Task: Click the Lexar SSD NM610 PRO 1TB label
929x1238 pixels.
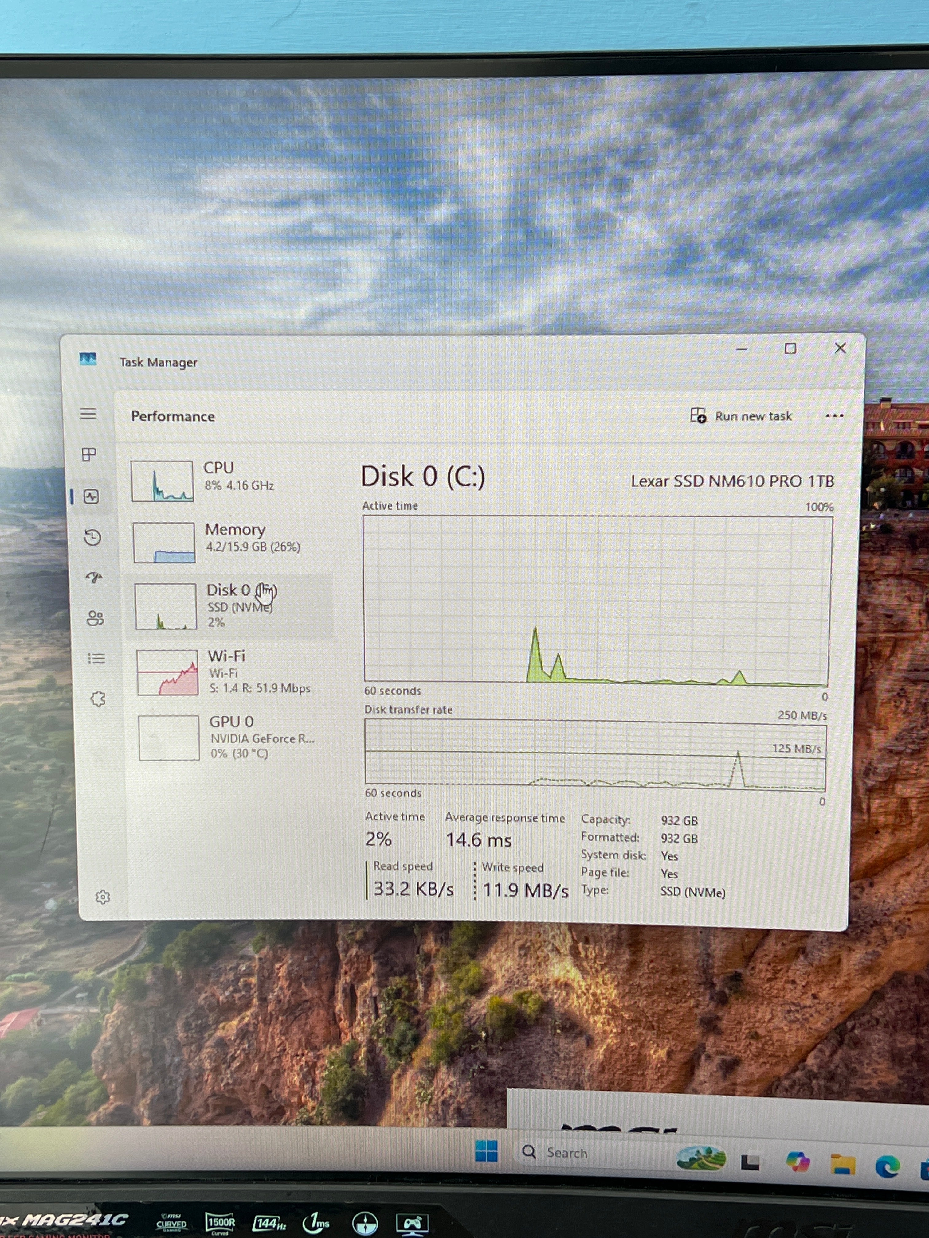Action: 732,481
